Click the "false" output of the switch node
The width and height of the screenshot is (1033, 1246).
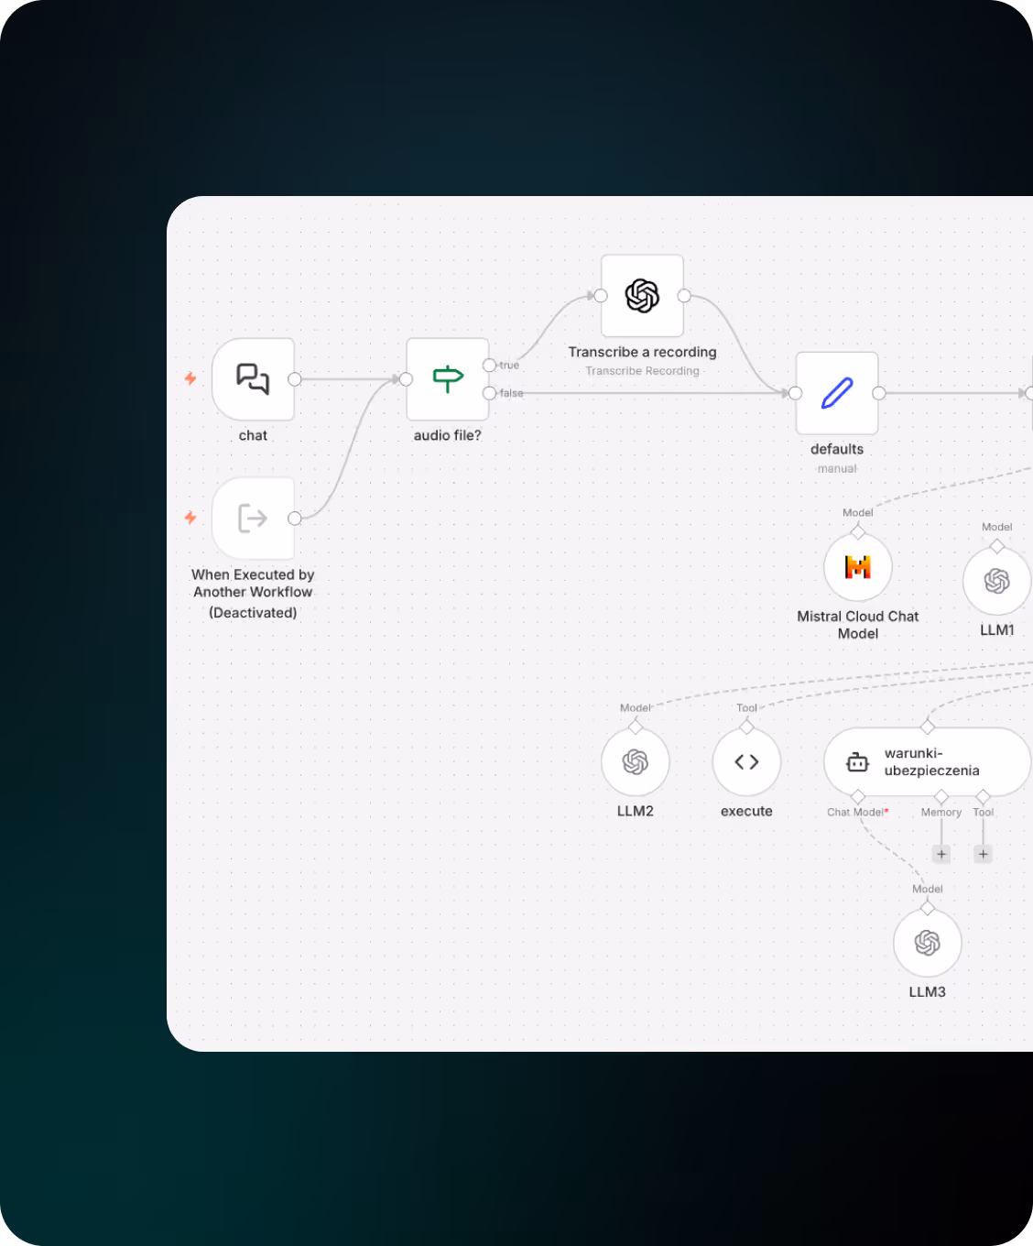click(x=491, y=392)
